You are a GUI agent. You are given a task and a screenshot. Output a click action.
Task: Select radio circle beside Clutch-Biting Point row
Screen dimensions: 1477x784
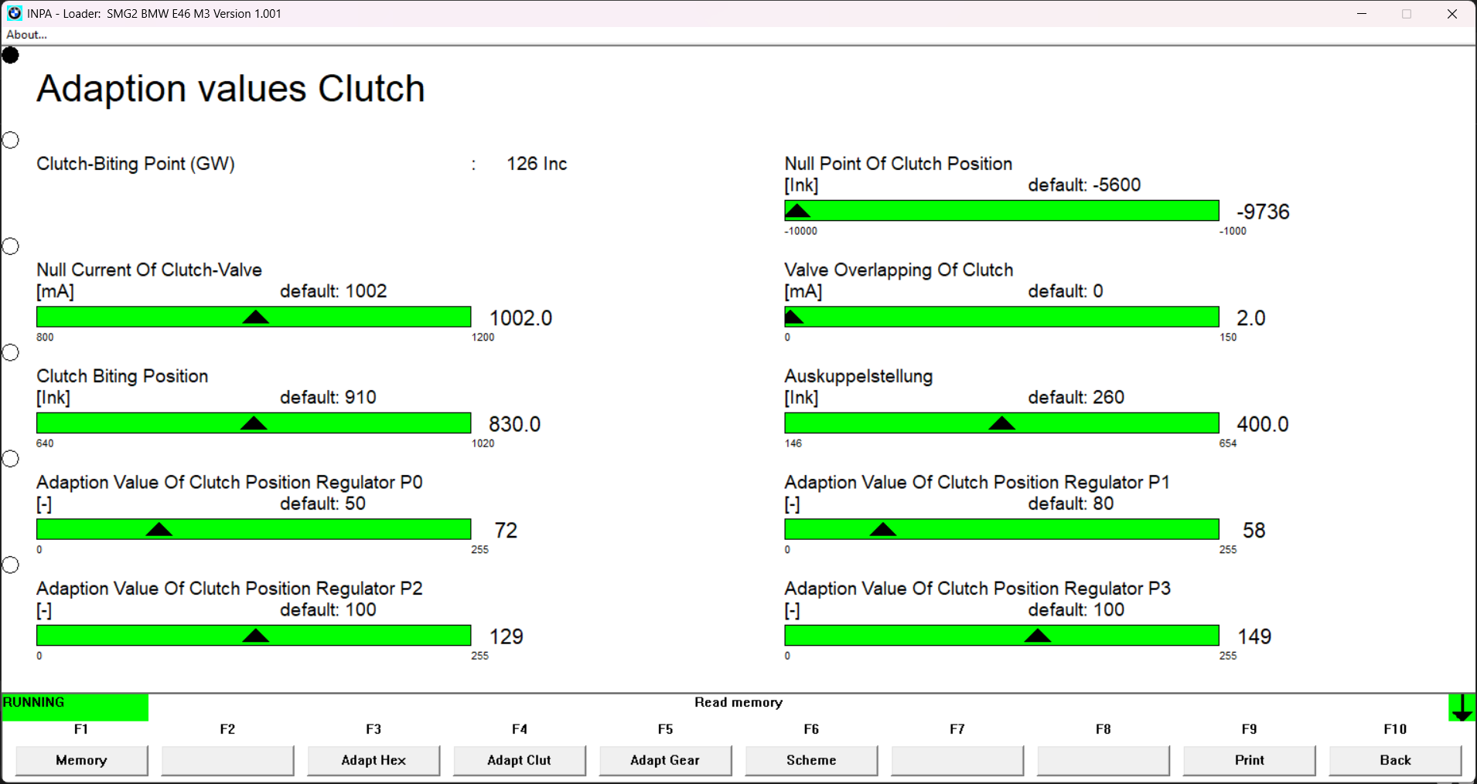pyautogui.click(x=10, y=140)
